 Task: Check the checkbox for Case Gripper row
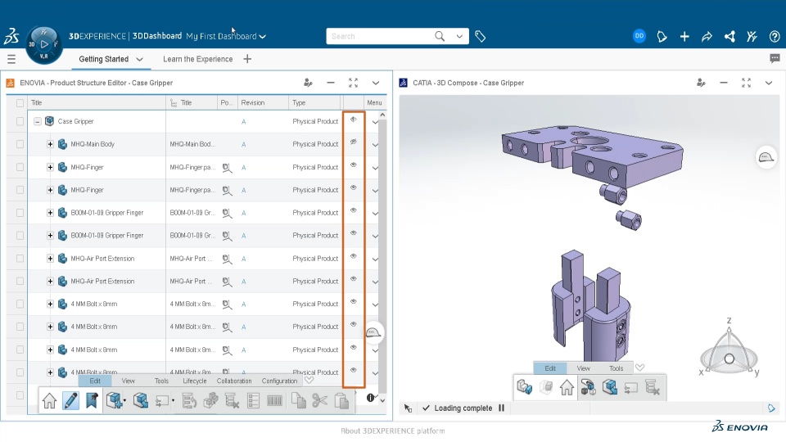pos(20,121)
